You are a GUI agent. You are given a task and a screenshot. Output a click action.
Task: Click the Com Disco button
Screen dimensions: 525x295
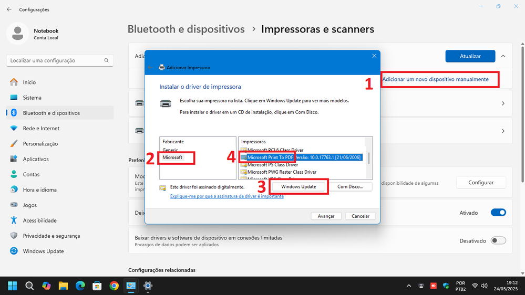(x=350, y=187)
